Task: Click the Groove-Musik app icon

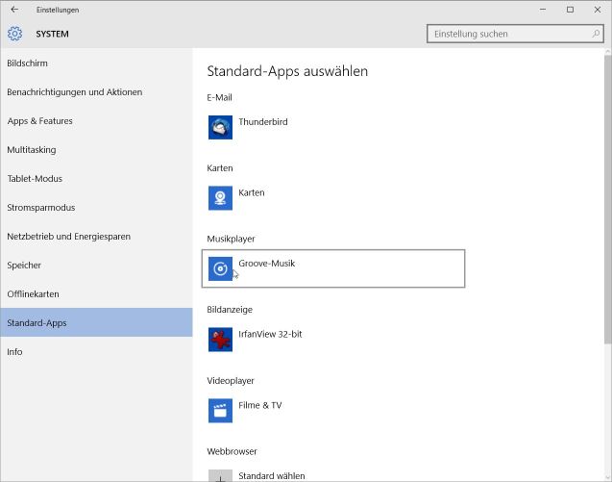Action: 220,268
